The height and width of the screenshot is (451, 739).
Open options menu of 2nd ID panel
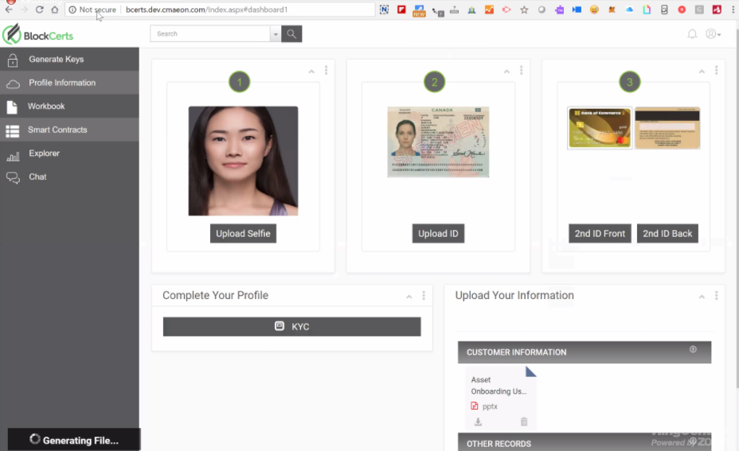pos(717,70)
